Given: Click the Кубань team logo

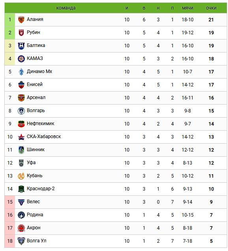Looking at the screenshot, I should (21, 176).
